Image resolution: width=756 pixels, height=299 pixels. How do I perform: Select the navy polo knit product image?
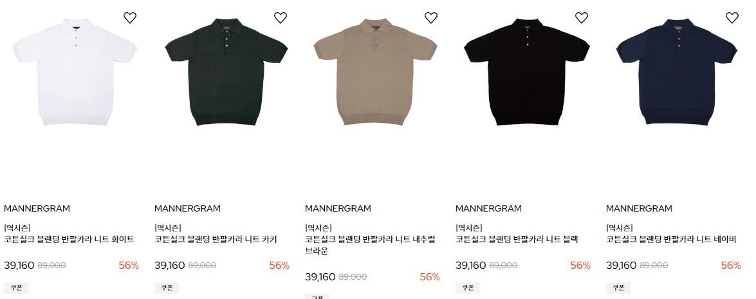pyautogui.click(x=677, y=72)
